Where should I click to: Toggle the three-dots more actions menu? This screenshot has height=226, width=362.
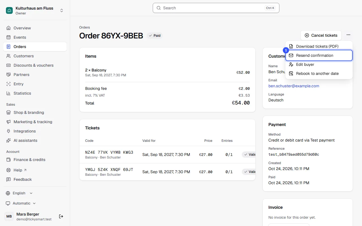click(x=348, y=35)
